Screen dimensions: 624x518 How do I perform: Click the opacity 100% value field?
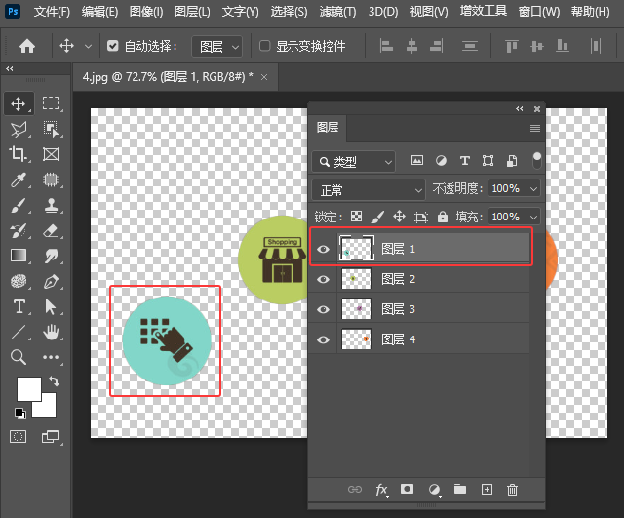(507, 188)
